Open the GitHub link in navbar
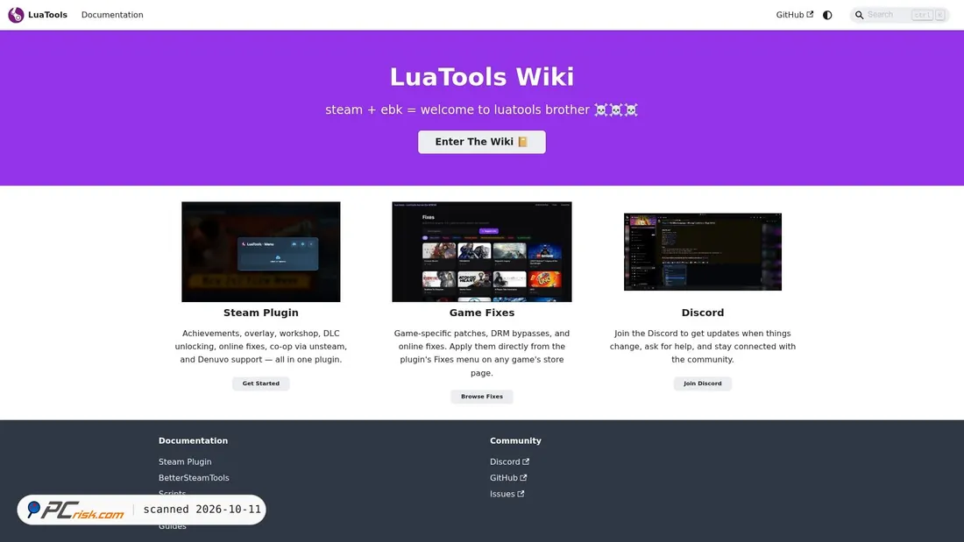Screen dimensions: 964x542 click(794, 15)
